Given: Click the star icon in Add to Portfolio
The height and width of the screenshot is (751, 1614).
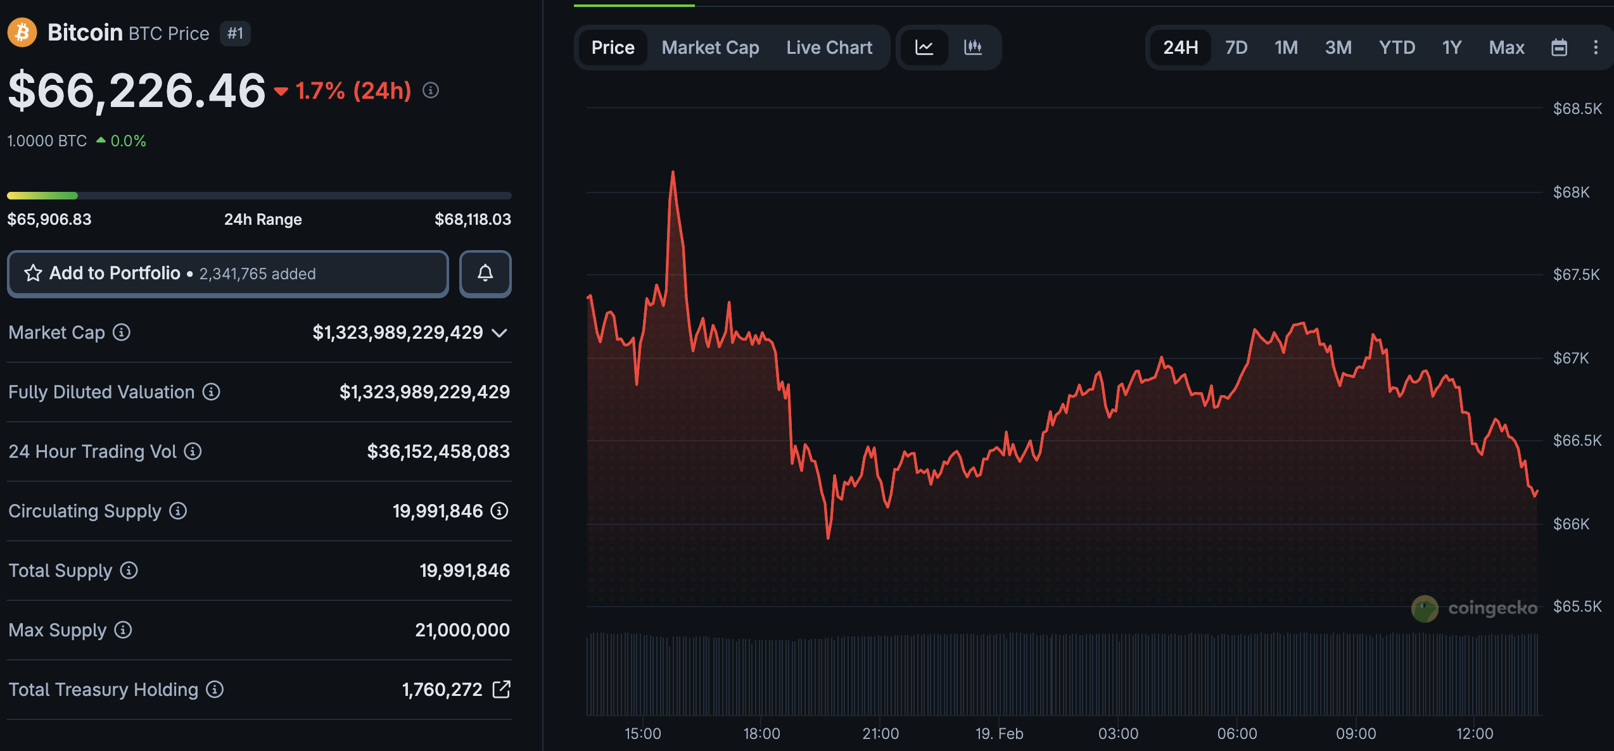Looking at the screenshot, I should click(x=33, y=273).
